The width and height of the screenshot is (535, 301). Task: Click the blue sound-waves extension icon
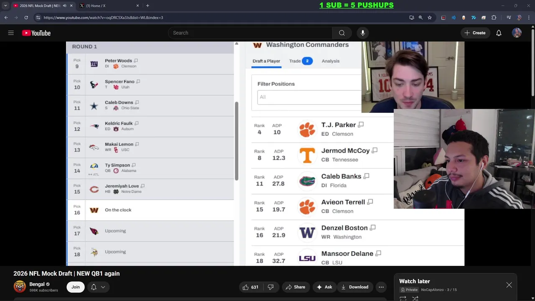pos(453,18)
